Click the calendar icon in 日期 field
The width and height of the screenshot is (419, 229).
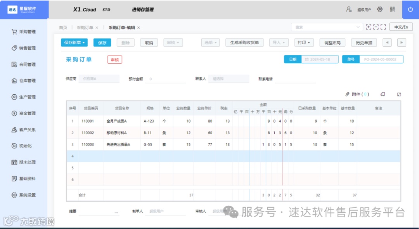[x=307, y=59]
